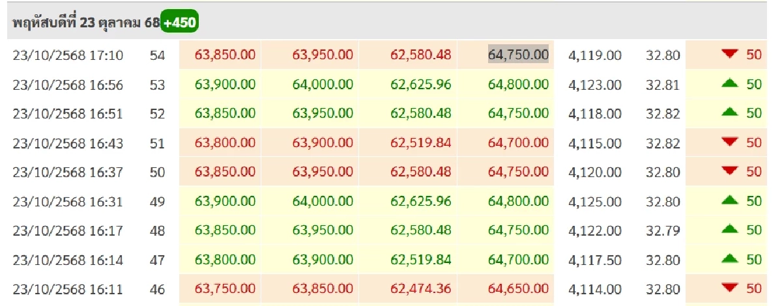Click the 4,117.50 gold spot value

click(595, 260)
